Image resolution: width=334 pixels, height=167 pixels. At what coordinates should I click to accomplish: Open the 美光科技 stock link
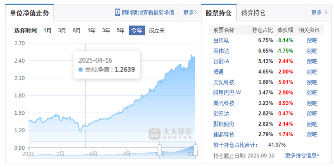click(224, 103)
